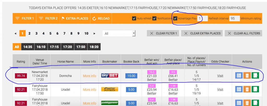Click the Paddy Power bookmaker logo
Viewport: 267px width, 106px height.
point(110,103)
